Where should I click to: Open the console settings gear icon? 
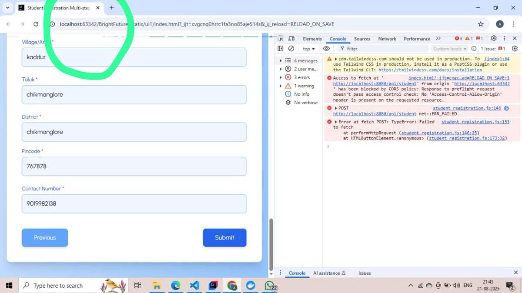[515, 49]
